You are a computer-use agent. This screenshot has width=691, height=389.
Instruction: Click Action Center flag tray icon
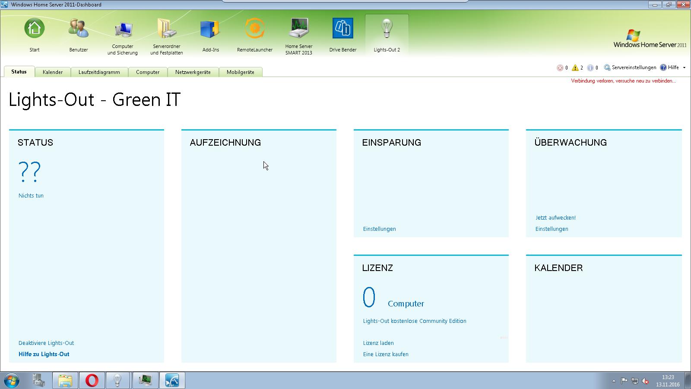[624, 381]
